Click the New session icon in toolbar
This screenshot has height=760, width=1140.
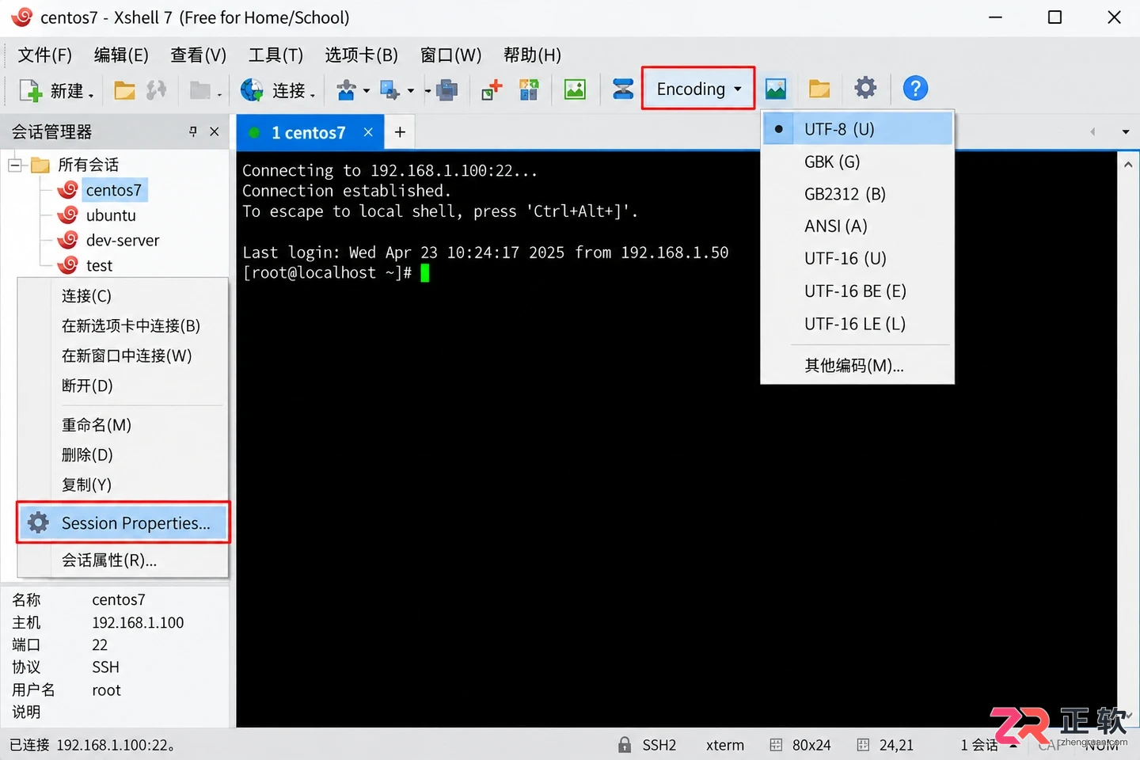[x=30, y=90]
